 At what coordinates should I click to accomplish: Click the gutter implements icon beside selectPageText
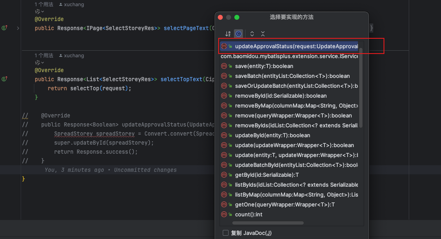5,28
